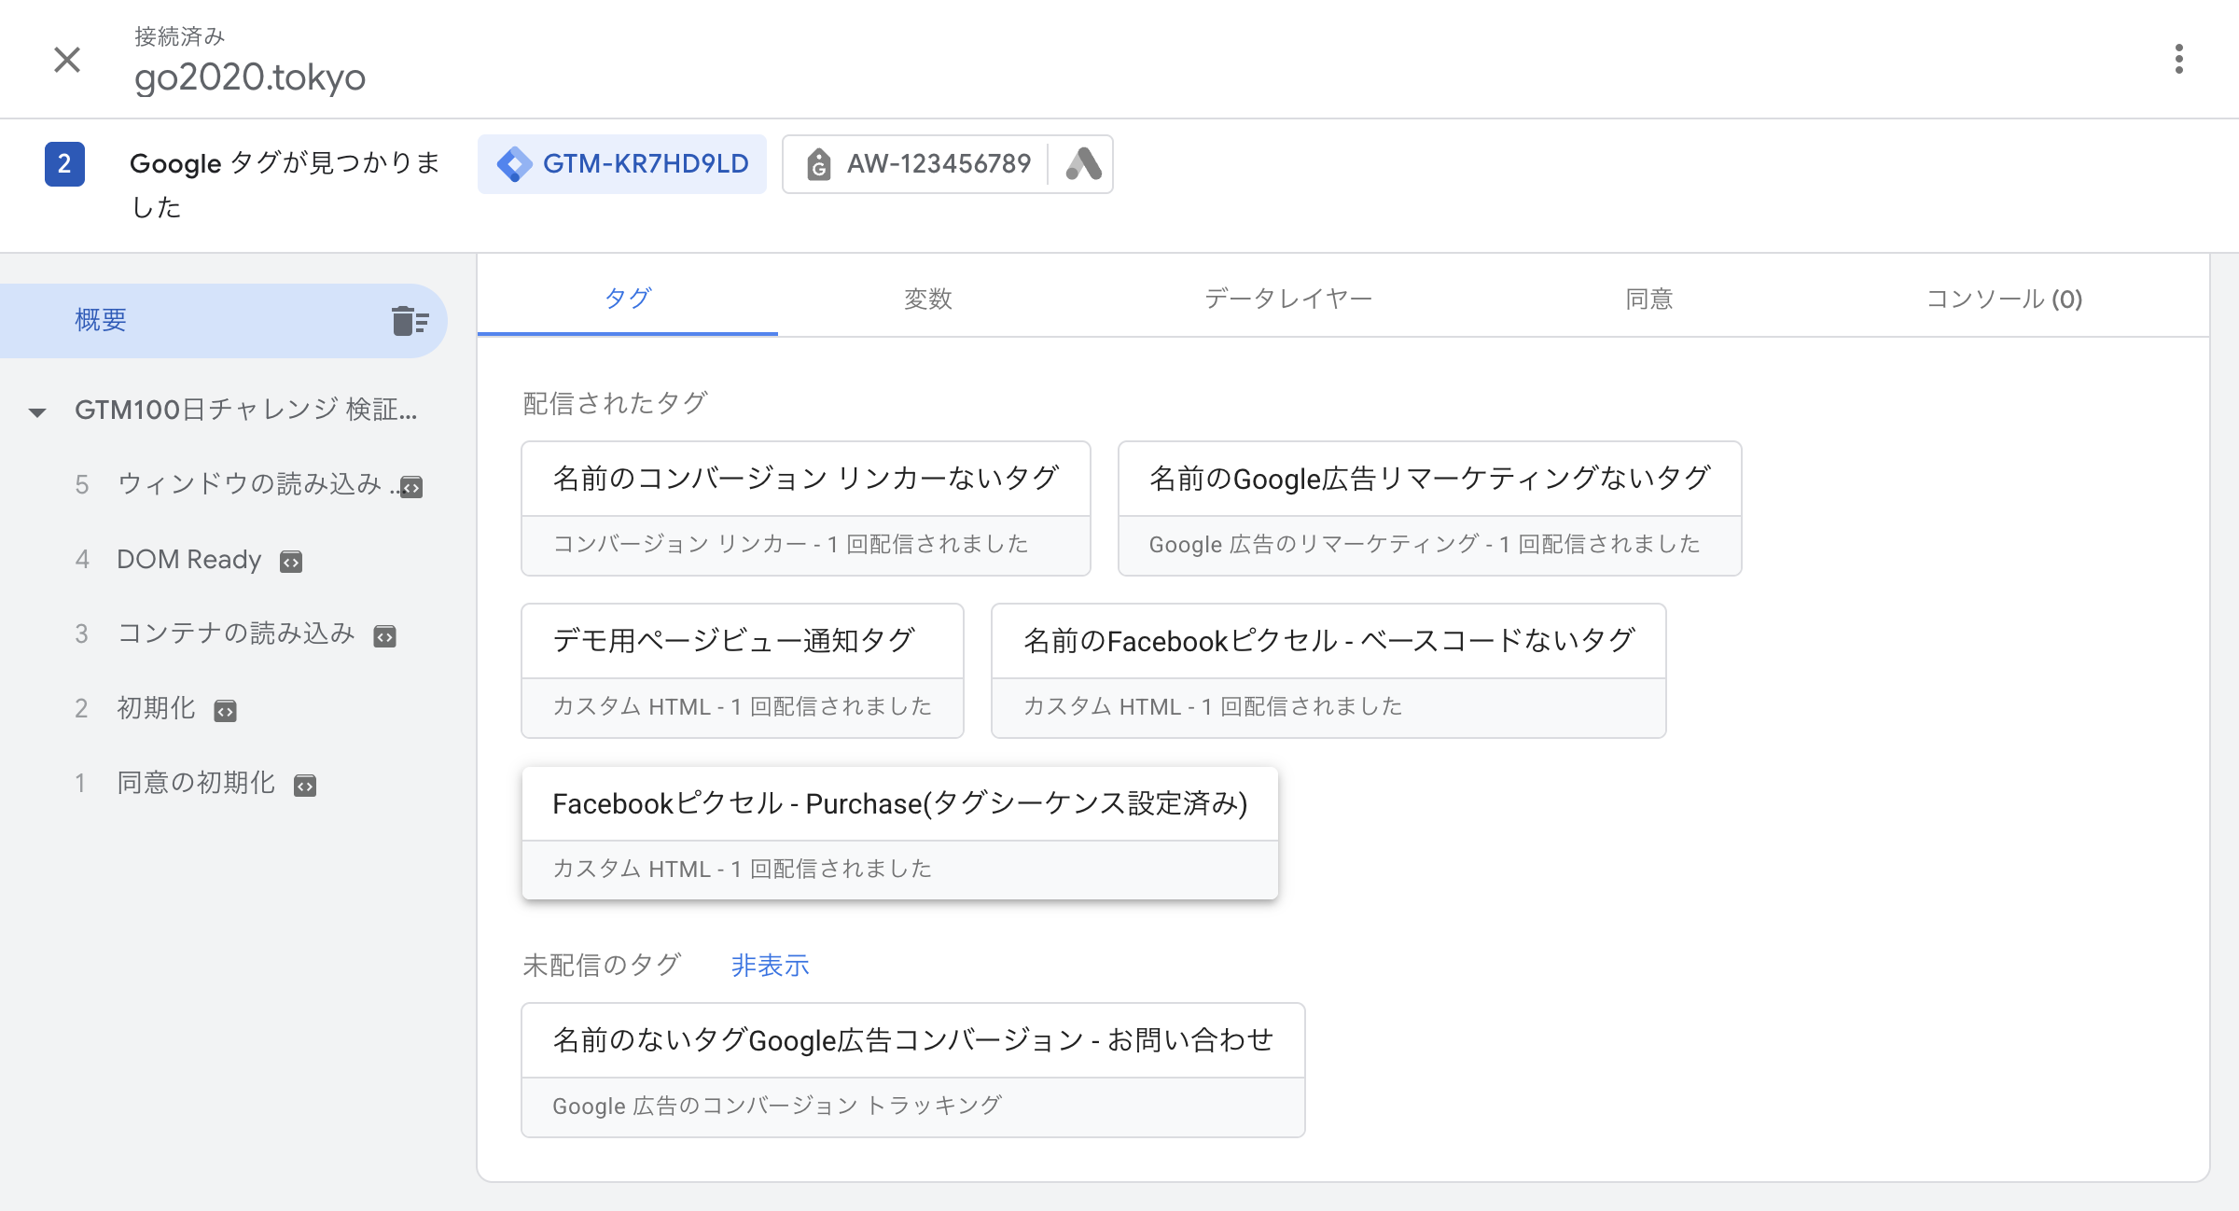This screenshot has height=1211, width=2239.
Task: Select the 概要 summary item
Action: (224, 321)
